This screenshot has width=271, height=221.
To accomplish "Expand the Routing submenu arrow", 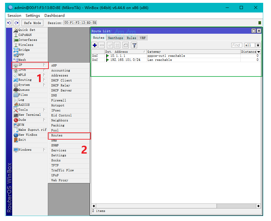I will coord(44,80).
